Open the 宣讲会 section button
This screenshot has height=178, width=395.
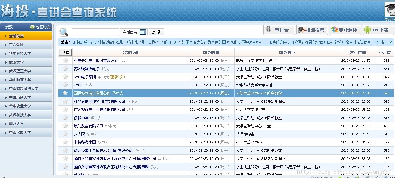[279, 30]
